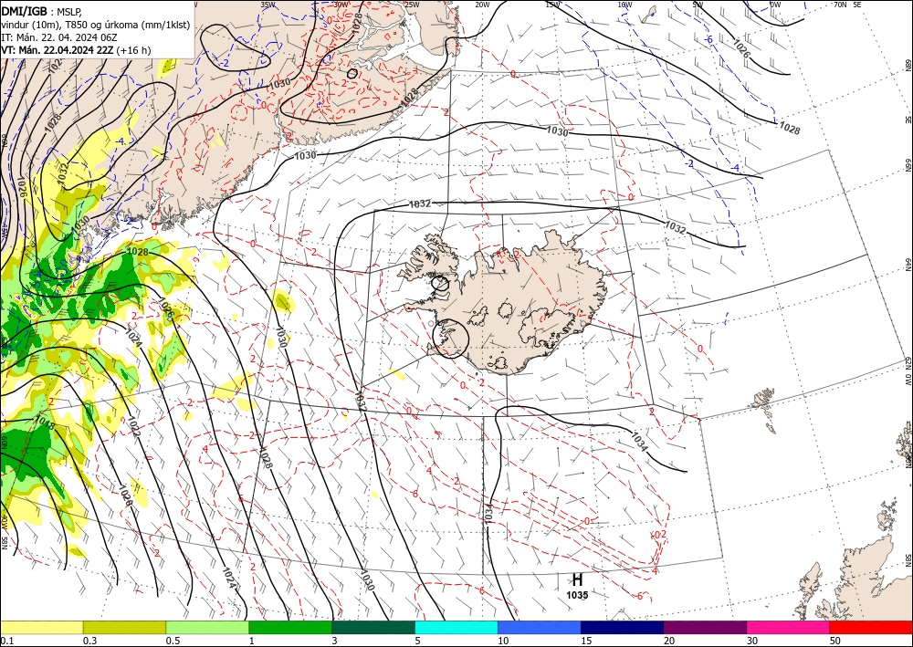Click the 5W longitude label at top
Screen dimensions: 913x647
[x=698, y=5]
